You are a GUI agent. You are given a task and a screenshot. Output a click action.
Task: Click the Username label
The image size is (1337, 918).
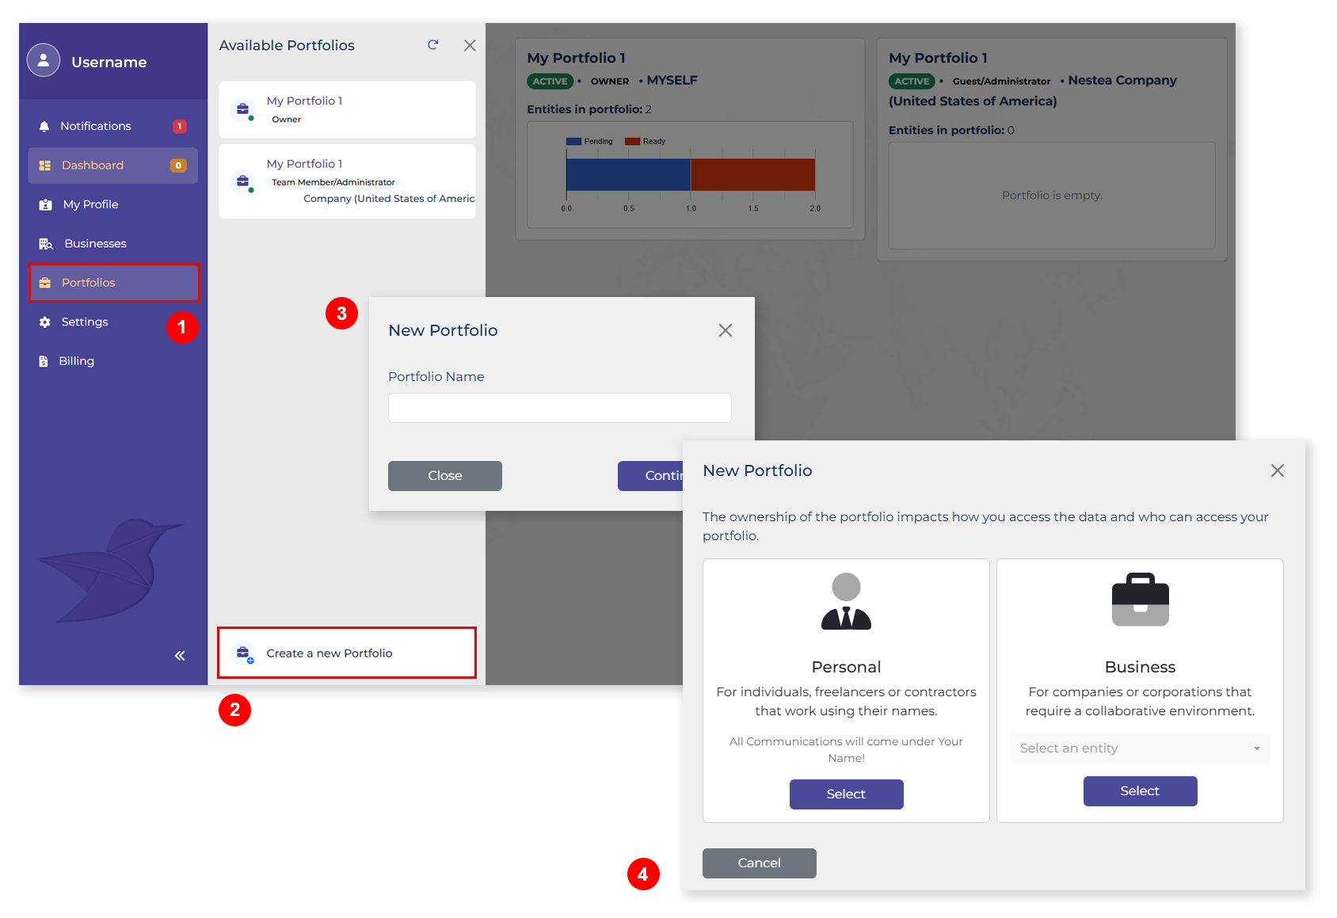(x=109, y=62)
